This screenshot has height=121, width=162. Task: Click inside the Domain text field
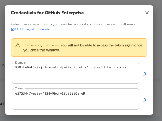coord(75,73)
